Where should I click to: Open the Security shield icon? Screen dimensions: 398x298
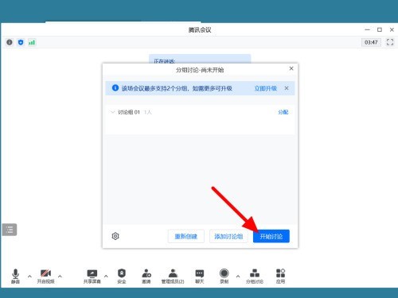pos(122,276)
